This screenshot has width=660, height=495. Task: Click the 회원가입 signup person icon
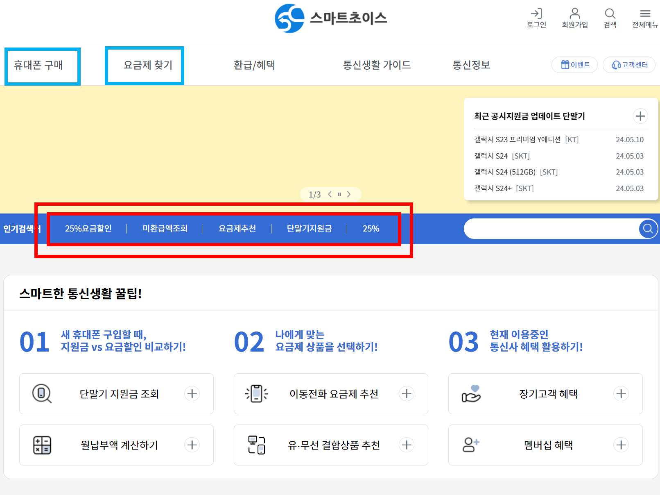tap(575, 14)
